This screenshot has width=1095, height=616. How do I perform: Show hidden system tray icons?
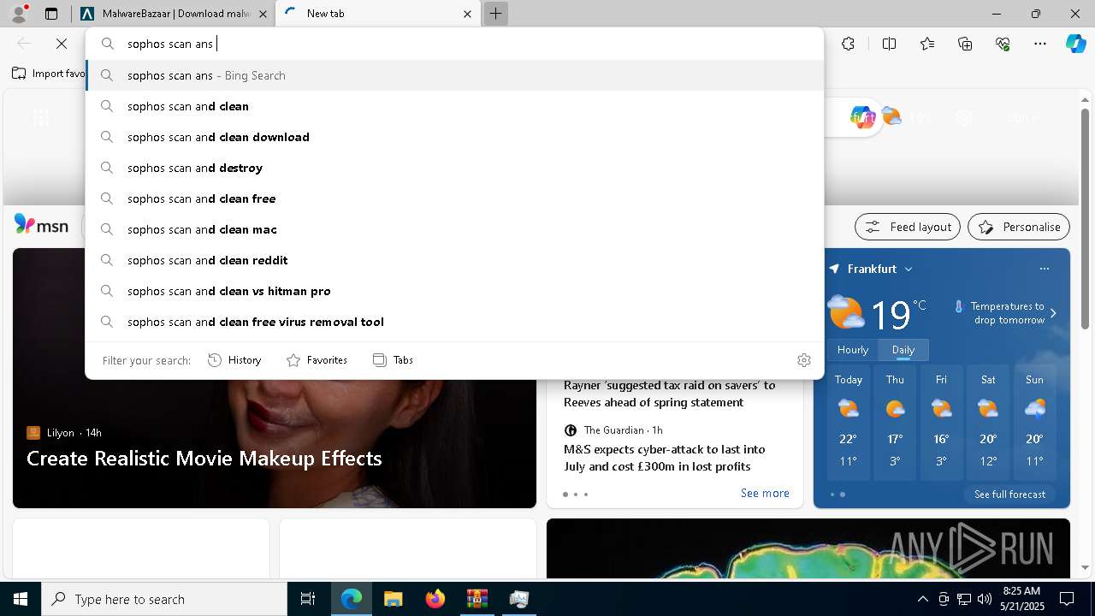[x=923, y=599]
